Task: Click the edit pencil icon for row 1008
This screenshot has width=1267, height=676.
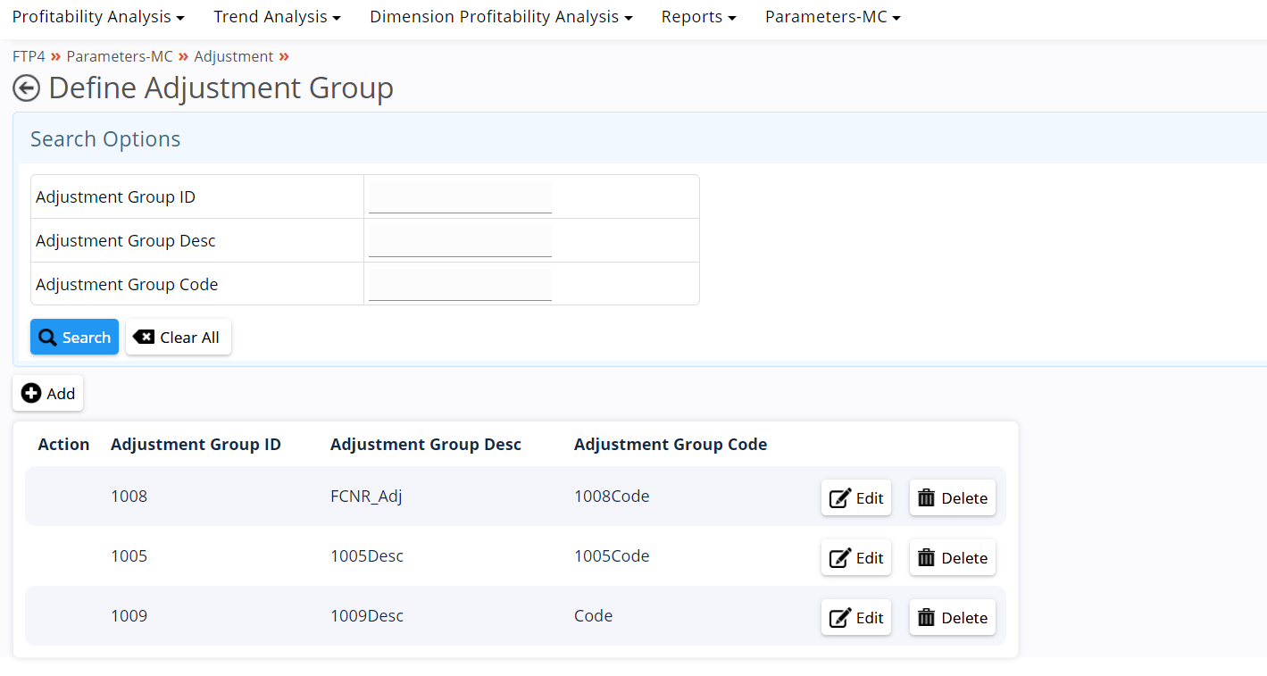Action: (x=840, y=498)
